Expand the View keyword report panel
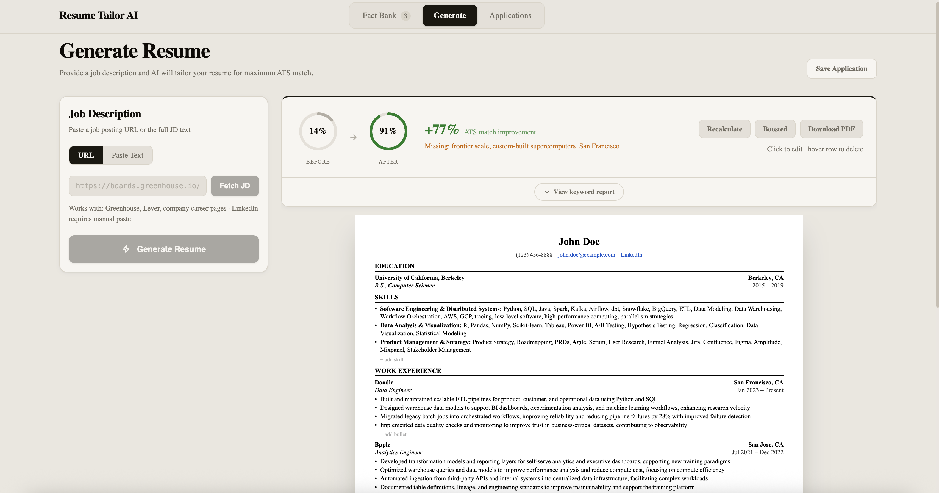The height and width of the screenshot is (493, 939). [579, 192]
